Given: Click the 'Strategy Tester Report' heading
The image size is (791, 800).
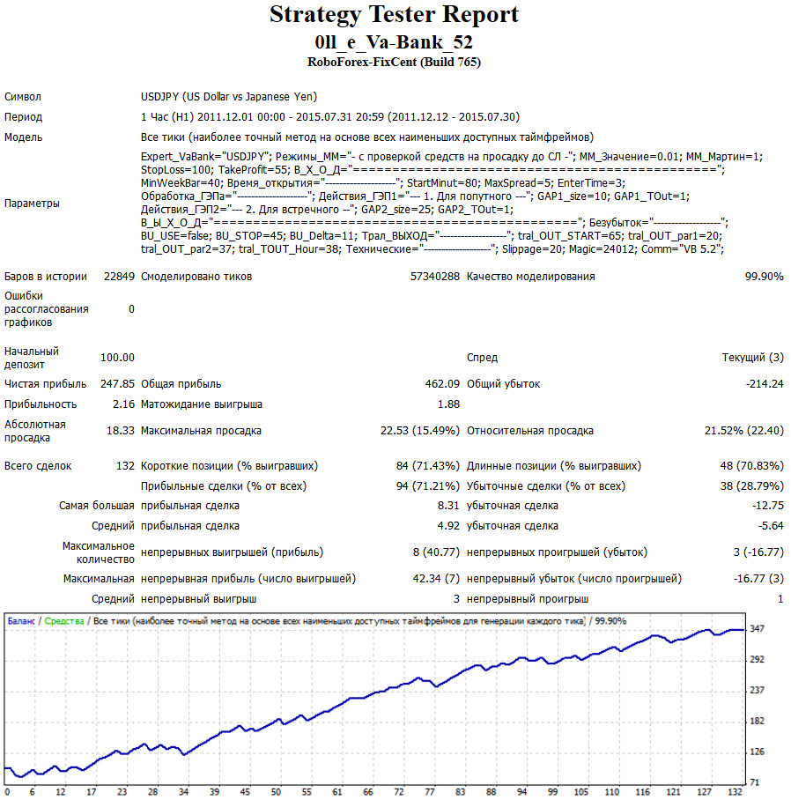Looking at the screenshot, I should (394, 14).
